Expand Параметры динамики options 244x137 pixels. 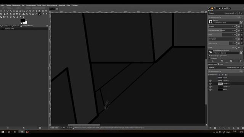point(209,56)
